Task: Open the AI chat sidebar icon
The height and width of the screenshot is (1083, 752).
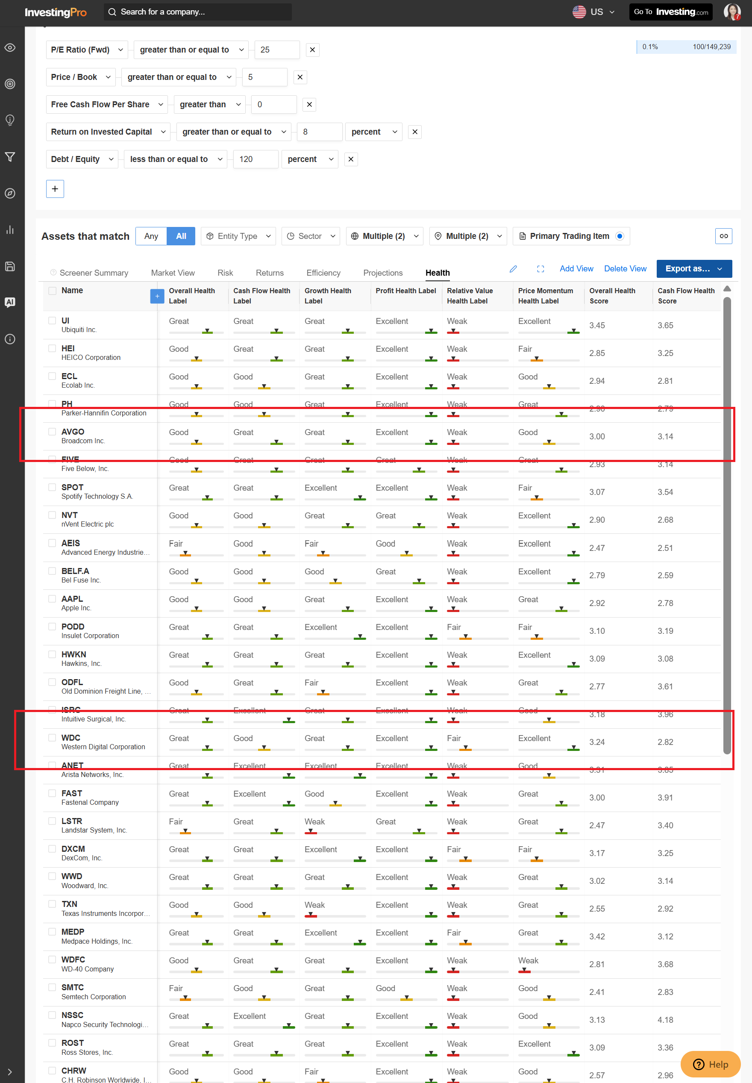Action: point(10,302)
